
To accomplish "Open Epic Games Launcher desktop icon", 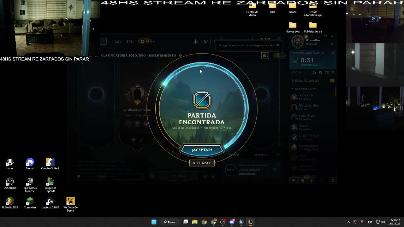I will click(30, 185).
